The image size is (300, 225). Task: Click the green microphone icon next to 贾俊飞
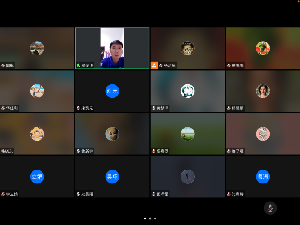78,65
